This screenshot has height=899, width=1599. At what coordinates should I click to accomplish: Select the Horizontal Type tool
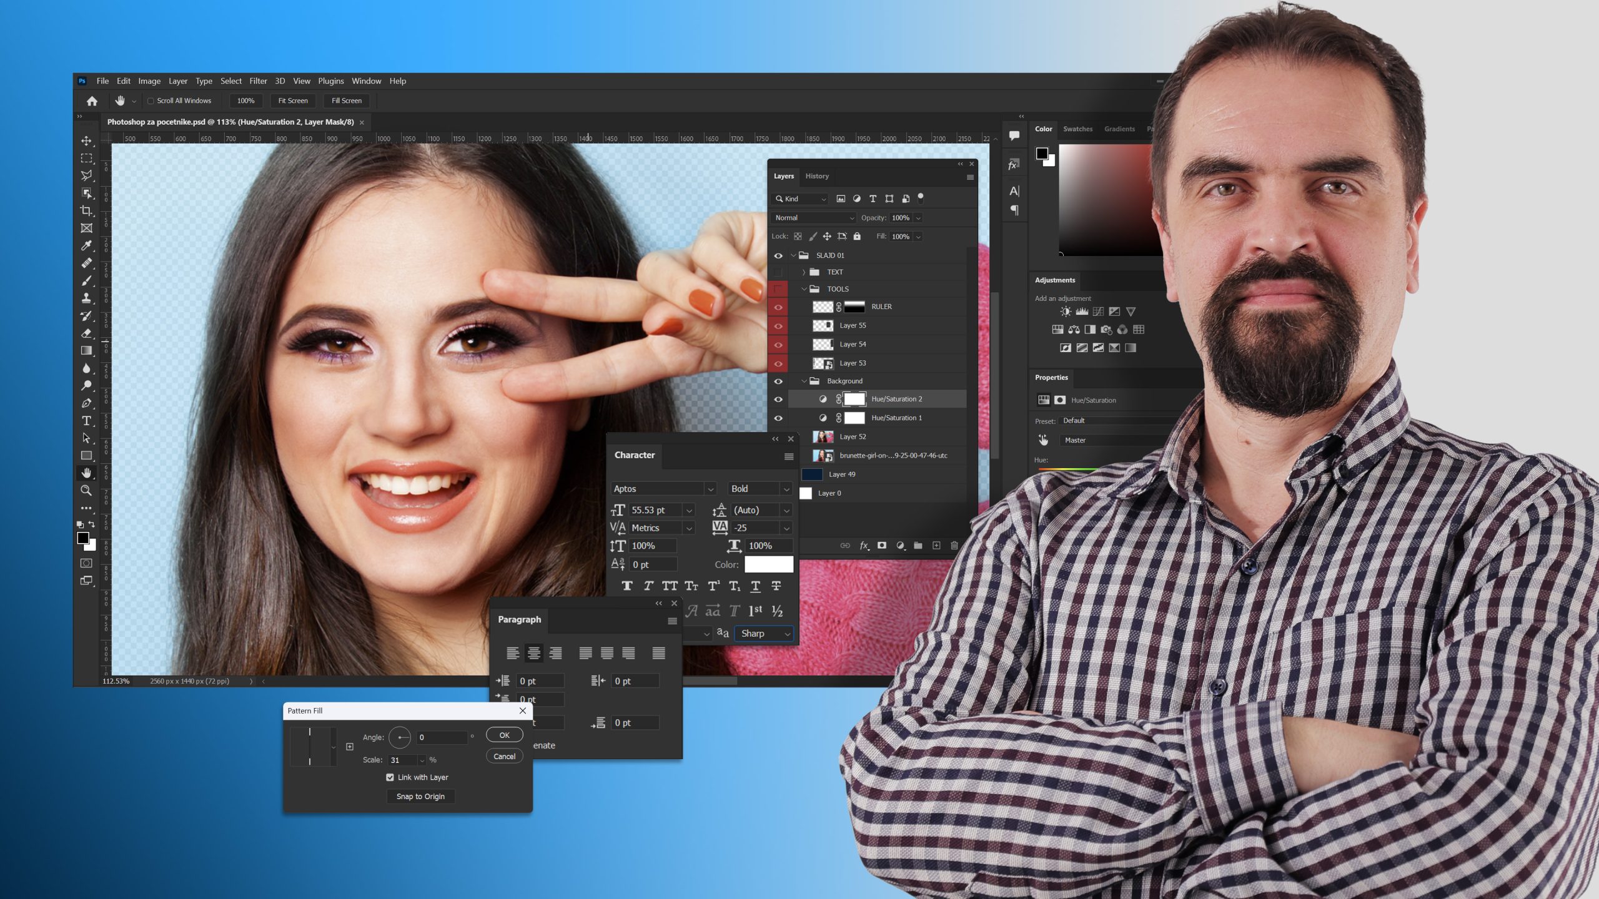coord(86,420)
